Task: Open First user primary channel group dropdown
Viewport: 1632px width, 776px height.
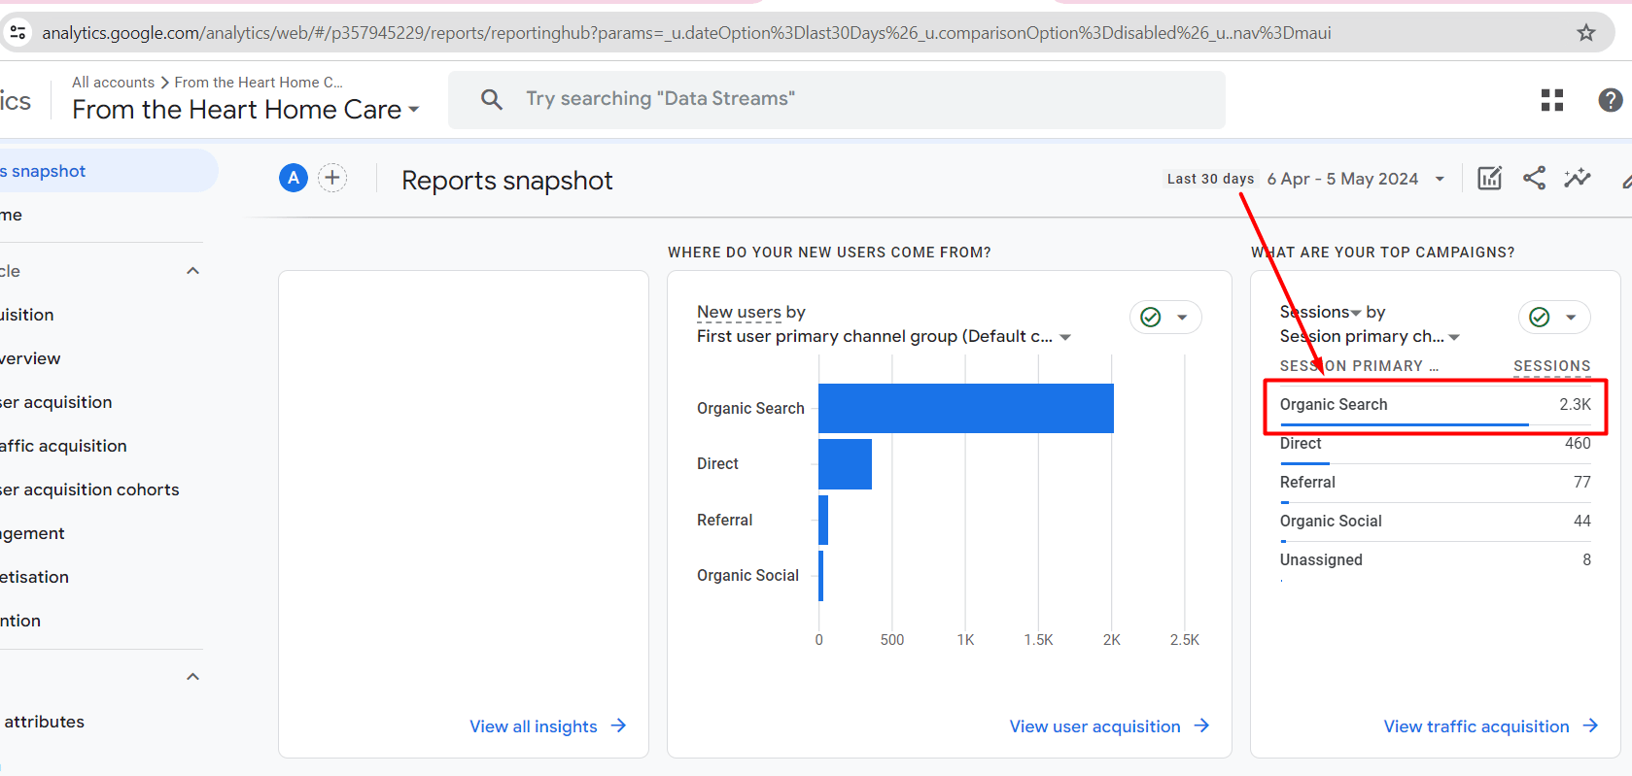Action: pos(1065,337)
